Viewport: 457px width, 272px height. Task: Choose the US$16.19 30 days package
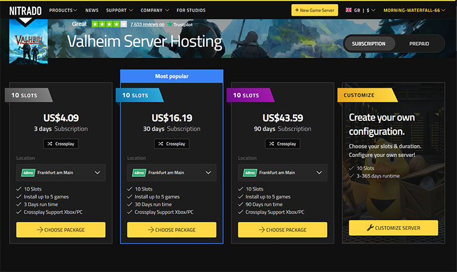pos(171,230)
